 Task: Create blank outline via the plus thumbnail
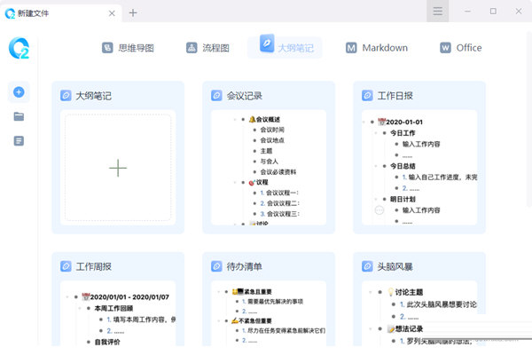[x=118, y=168]
